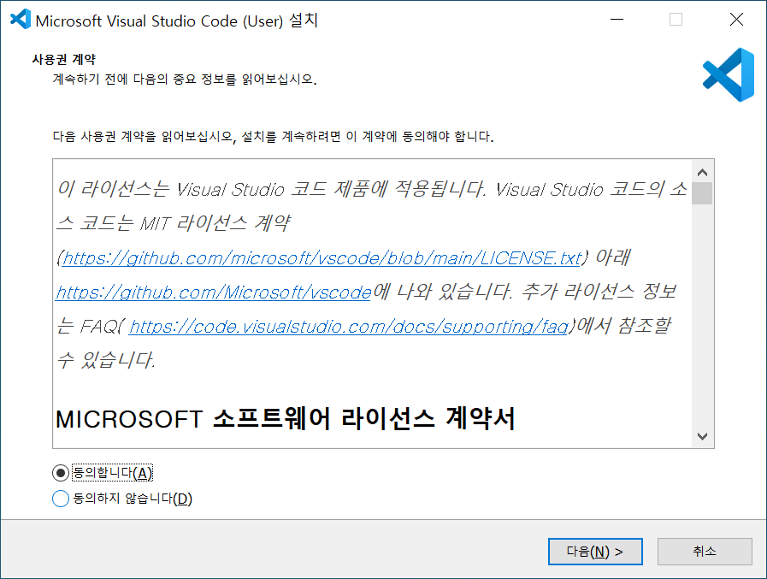Image resolution: width=767 pixels, height=579 pixels.
Task: Open the code.visualstudio.com FAQ link
Action: (x=349, y=327)
